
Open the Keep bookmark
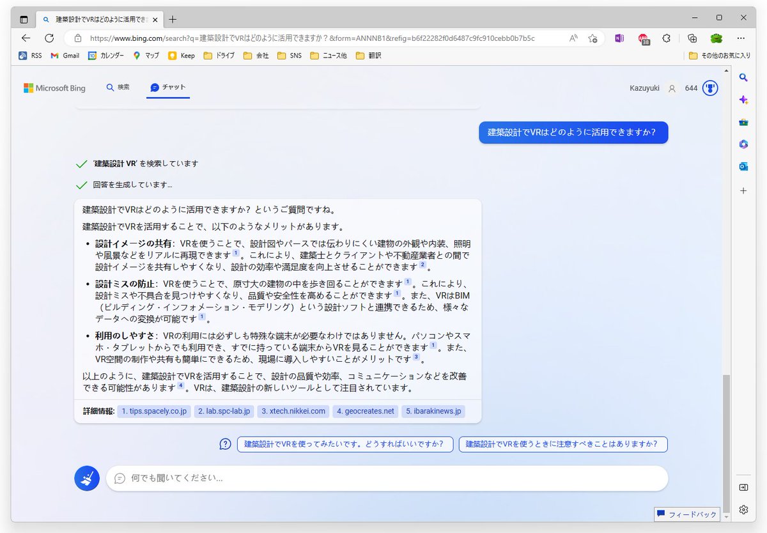coord(182,56)
